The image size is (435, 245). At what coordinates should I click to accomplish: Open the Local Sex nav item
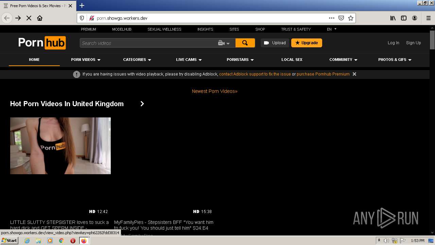pos(292,60)
